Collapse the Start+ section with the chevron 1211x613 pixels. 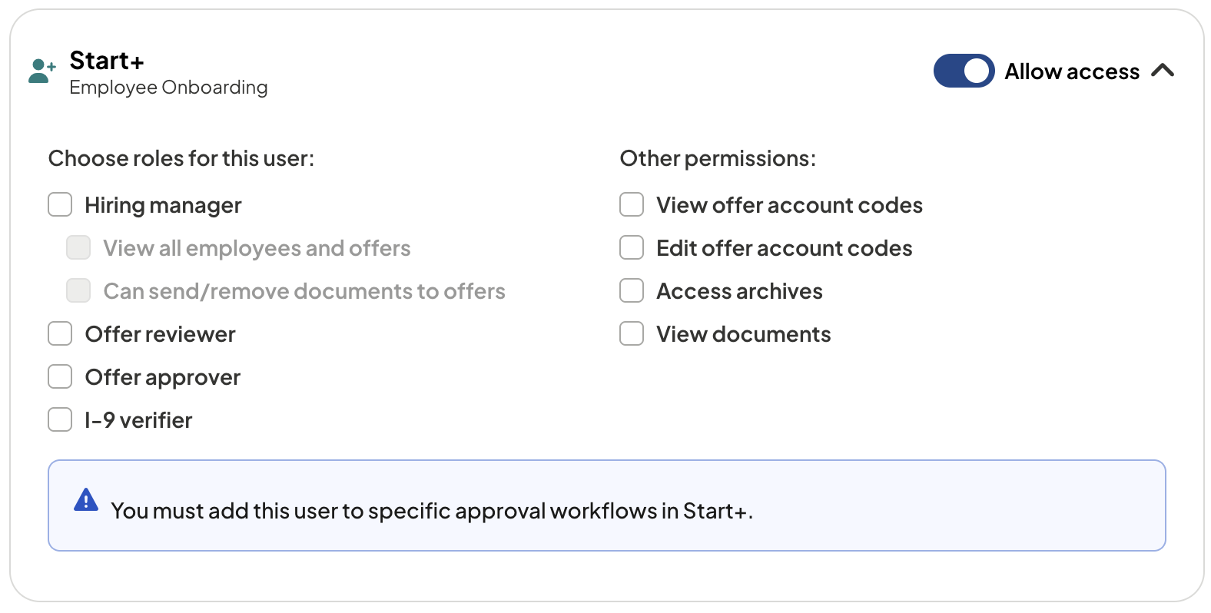coord(1163,71)
